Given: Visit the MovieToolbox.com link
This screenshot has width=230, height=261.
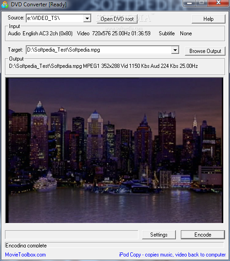Looking at the screenshot, I should 25,255.
